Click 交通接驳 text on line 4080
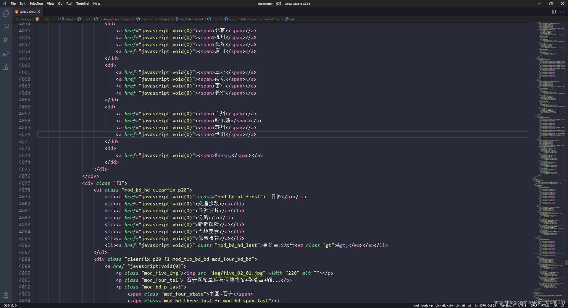The height and width of the screenshot is (308, 568). click(x=208, y=204)
